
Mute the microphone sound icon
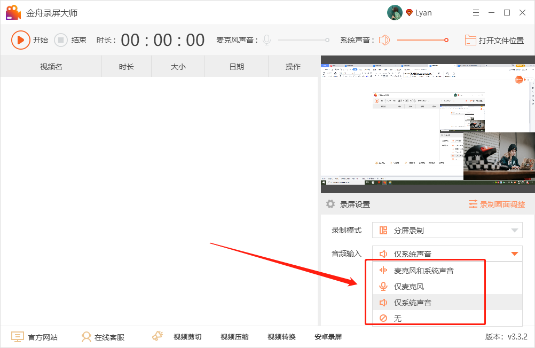tap(267, 40)
